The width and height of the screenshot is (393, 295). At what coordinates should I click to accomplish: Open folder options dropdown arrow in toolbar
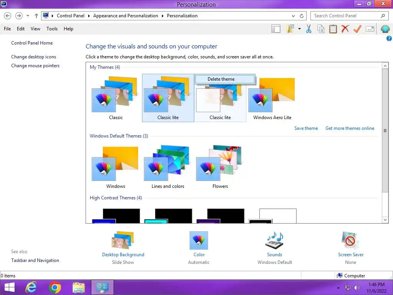(x=299, y=29)
